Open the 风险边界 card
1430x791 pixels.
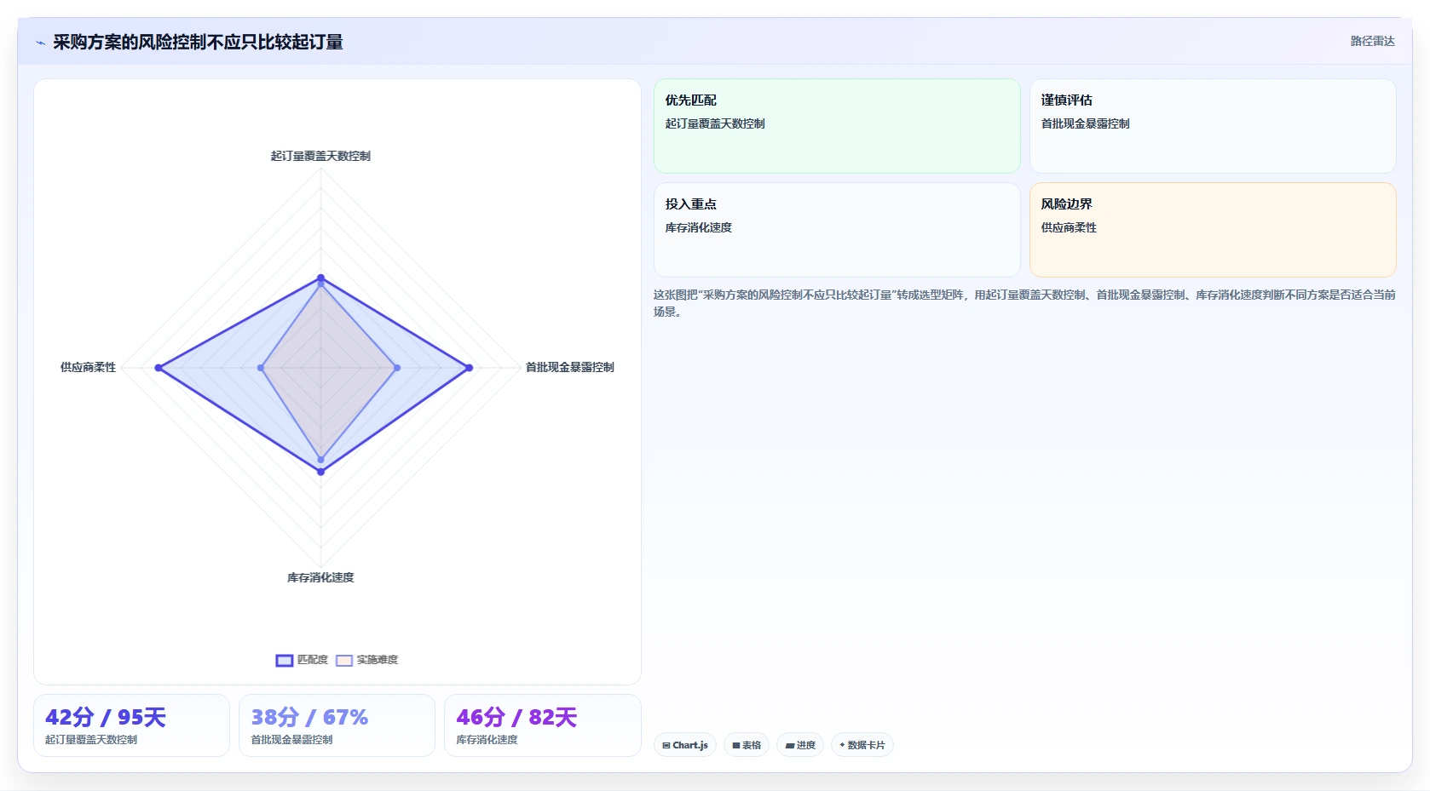click(x=1213, y=230)
